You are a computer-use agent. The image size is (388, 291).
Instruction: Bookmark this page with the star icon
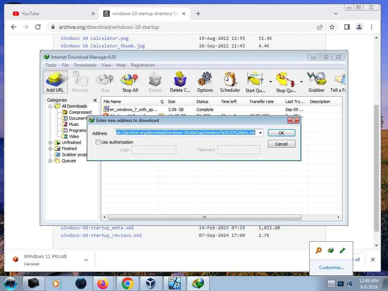pos(332,27)
